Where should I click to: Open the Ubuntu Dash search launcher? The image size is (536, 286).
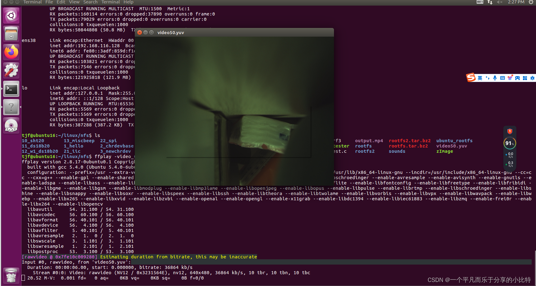(x=11, y=16)
